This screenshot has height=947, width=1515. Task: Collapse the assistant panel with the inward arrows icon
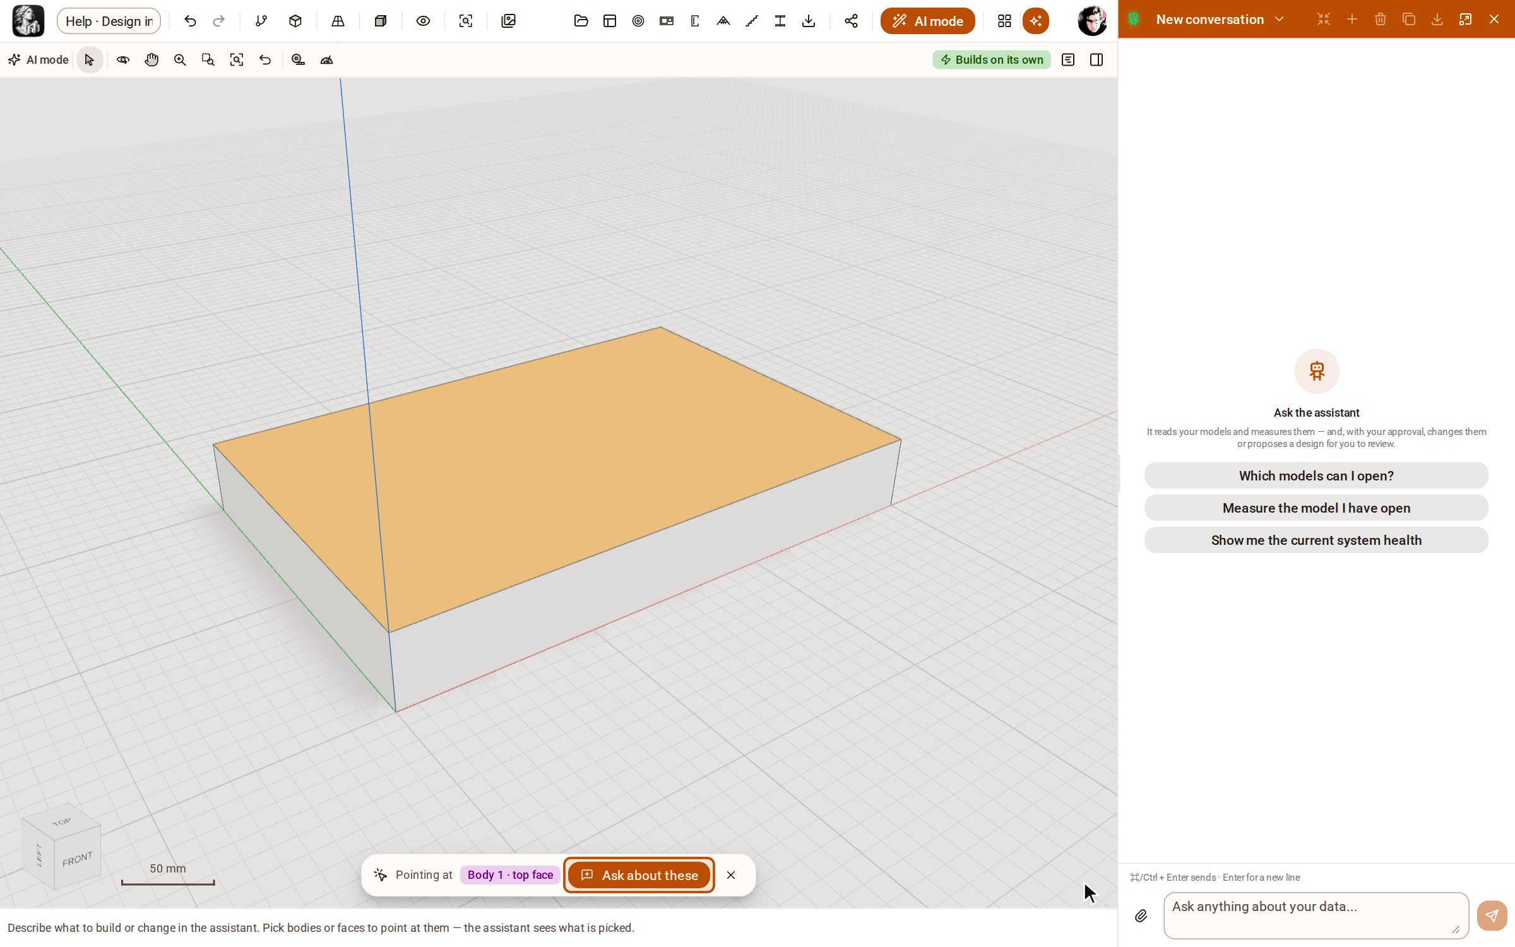1324,20
